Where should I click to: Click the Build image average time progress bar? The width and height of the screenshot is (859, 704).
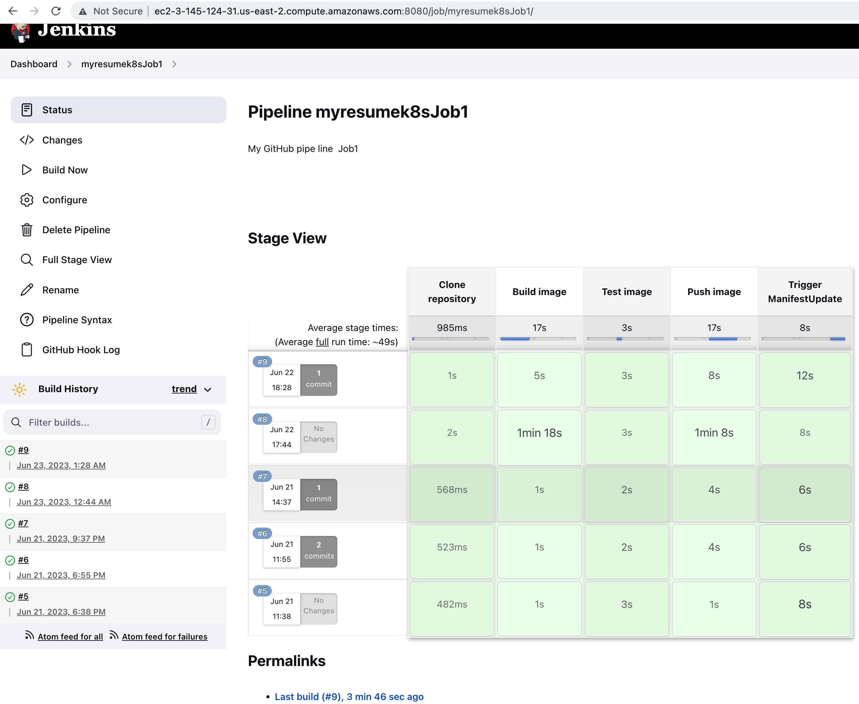click(x=538, y=339)
